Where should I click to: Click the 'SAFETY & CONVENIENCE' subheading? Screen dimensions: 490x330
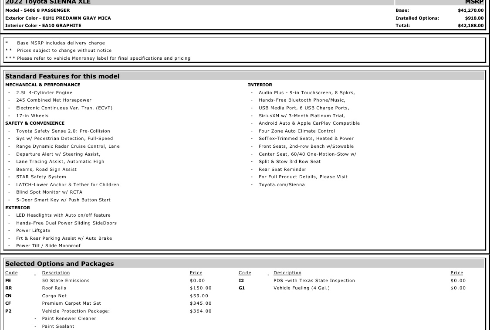point(35,123)
